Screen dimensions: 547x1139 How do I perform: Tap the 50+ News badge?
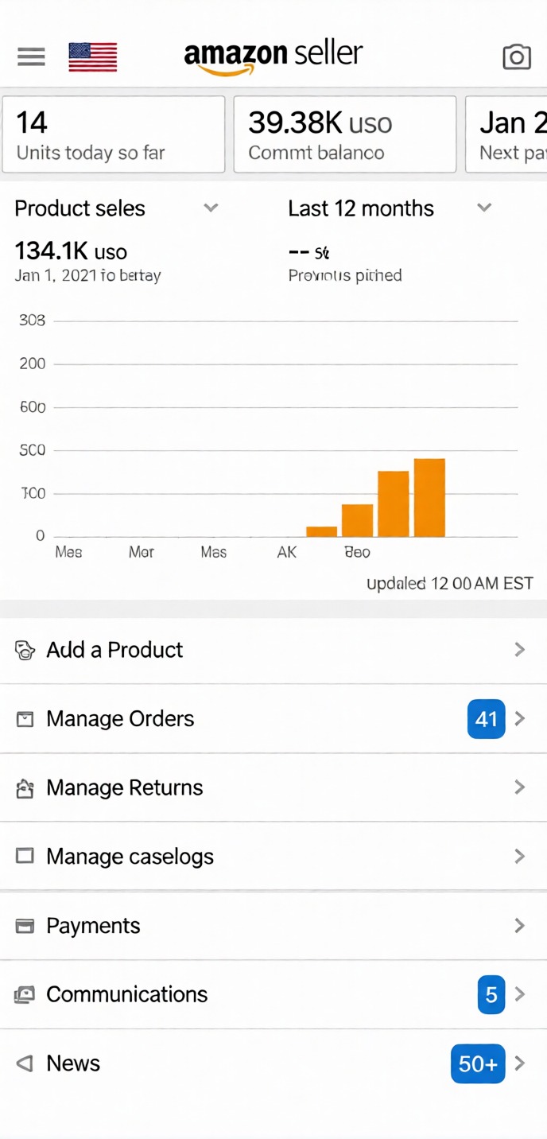click(x=478, y=1063)
